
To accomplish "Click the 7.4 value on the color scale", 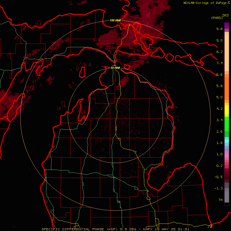I will click(x=219, y=63).
